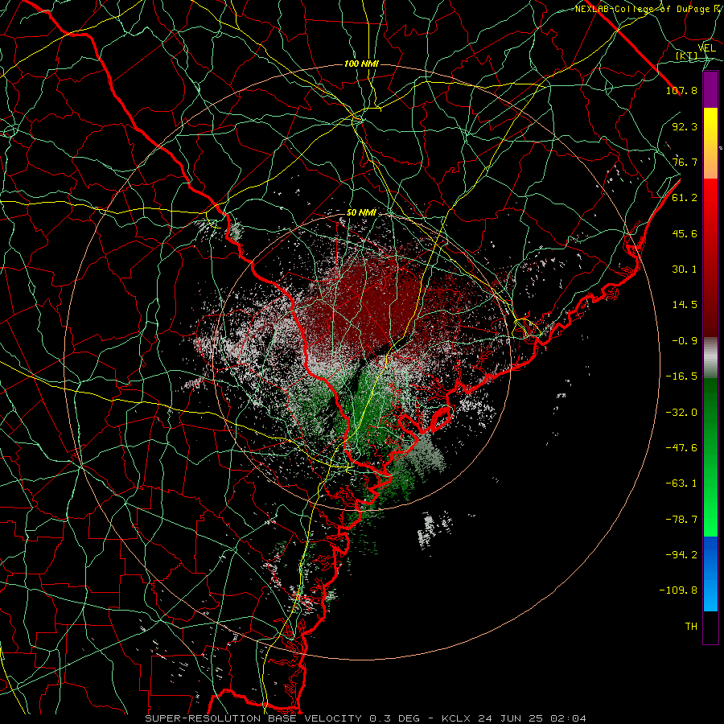Click the -78.7 velocity scale value
The width and height of the screenshot is (724, 724).
pyautogui.click(x=681, y=520)
